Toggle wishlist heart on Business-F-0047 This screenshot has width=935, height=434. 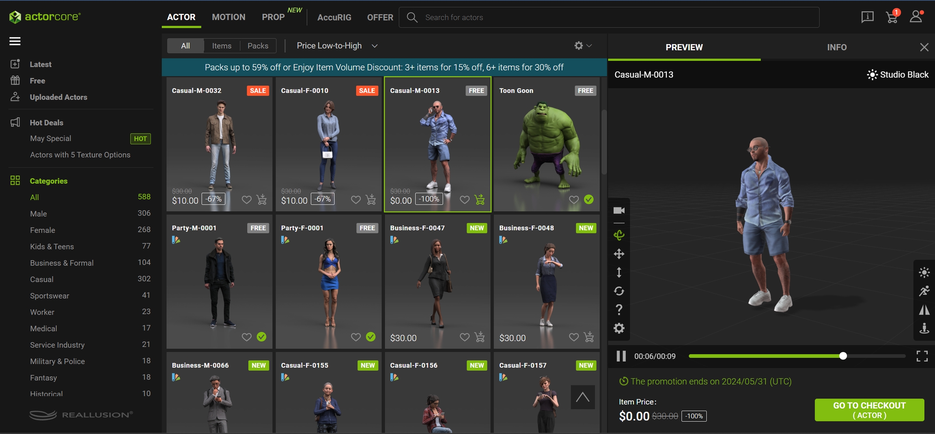pos(465,337)
